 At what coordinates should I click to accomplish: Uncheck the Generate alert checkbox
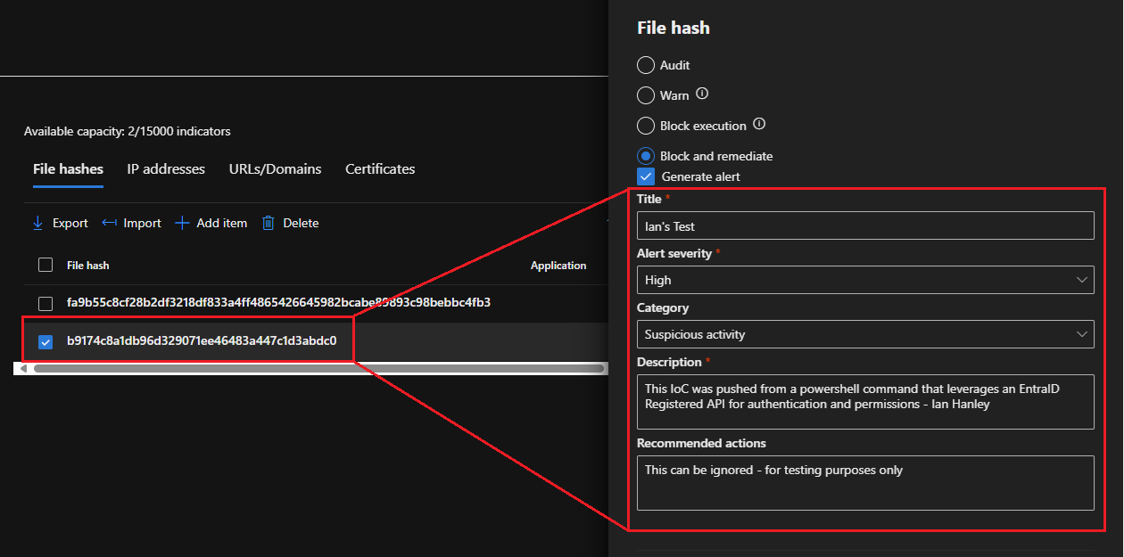(645, 176)
